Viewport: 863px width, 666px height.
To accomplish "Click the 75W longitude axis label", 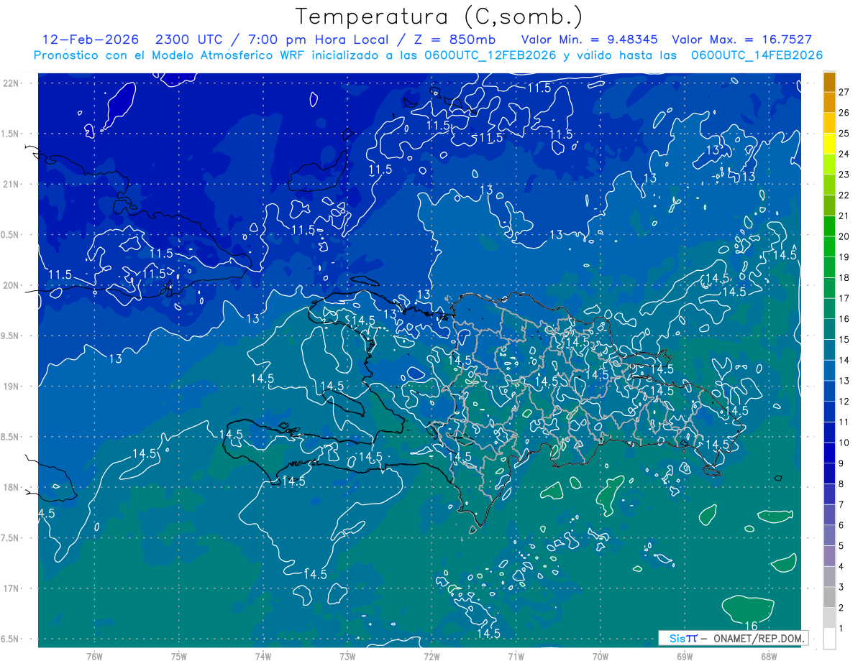I will coord(178,656).
